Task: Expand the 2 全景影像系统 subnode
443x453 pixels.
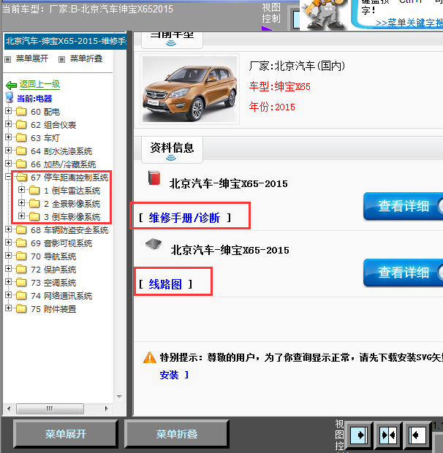Action: [x=21, y=203]
